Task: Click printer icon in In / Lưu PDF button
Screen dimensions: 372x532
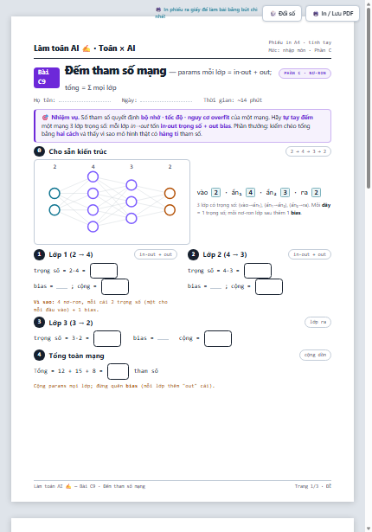Action: point(316,14)
